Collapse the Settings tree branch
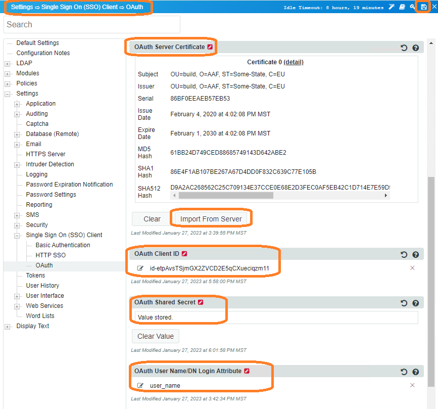 [x=7, y=93]
